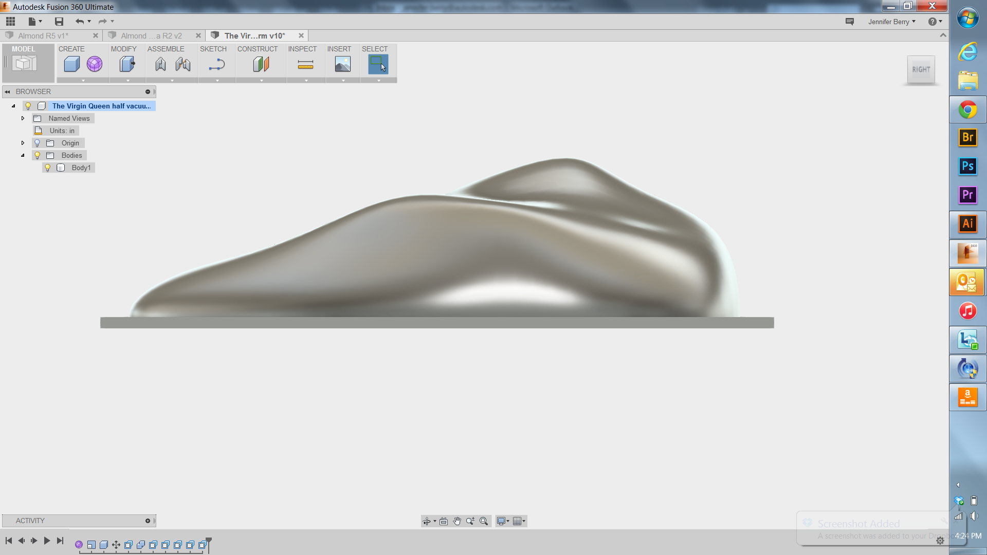This screenshot has width=987, height=555.
Task: Launch Google Chrome from the taskbar
Action: coord(968,109)
